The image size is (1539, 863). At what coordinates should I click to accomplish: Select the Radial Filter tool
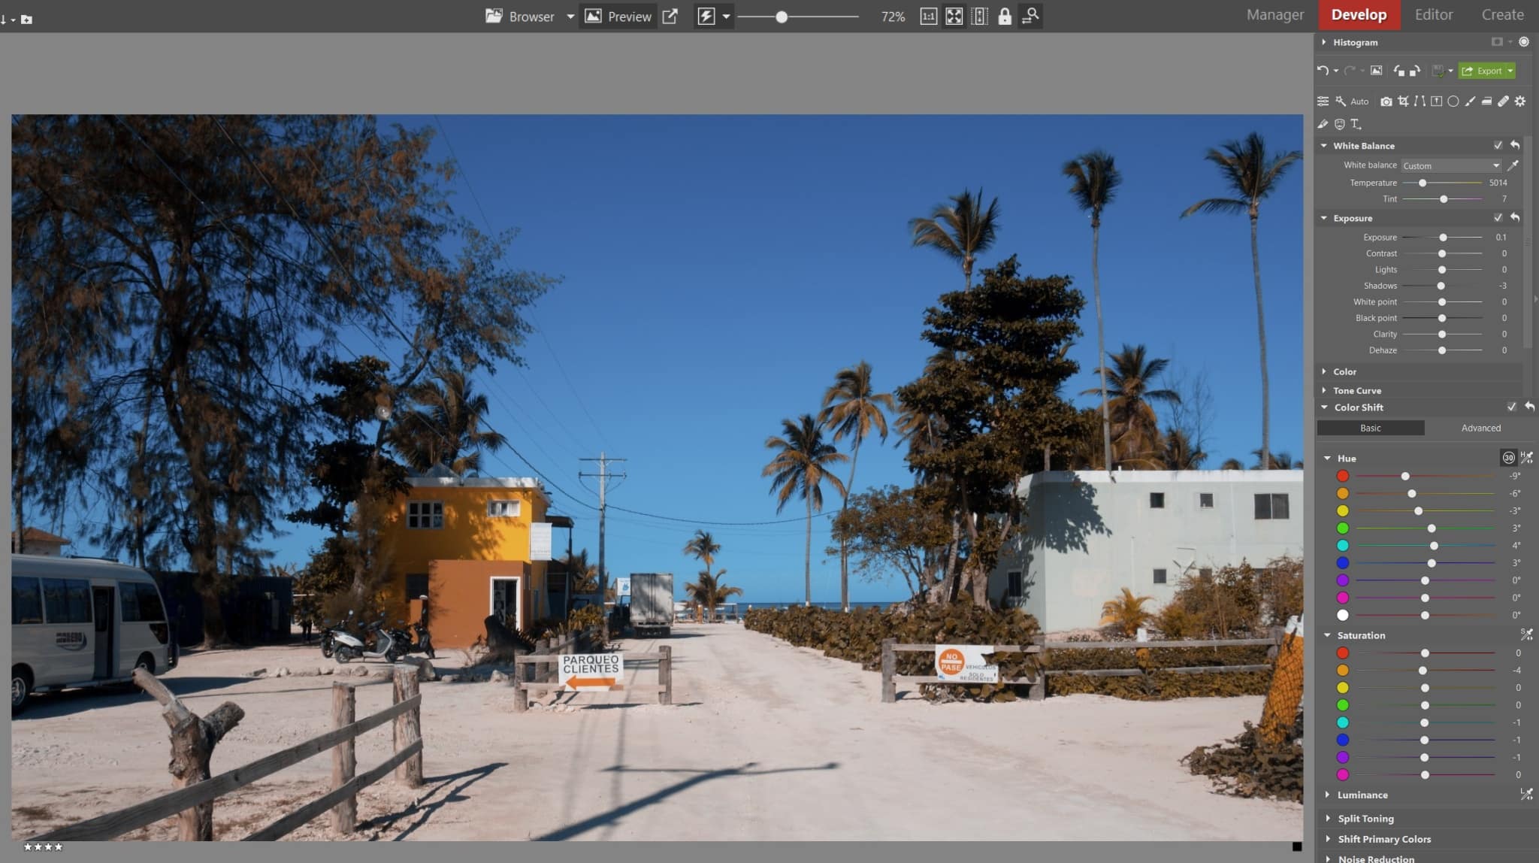point(1453,101)
